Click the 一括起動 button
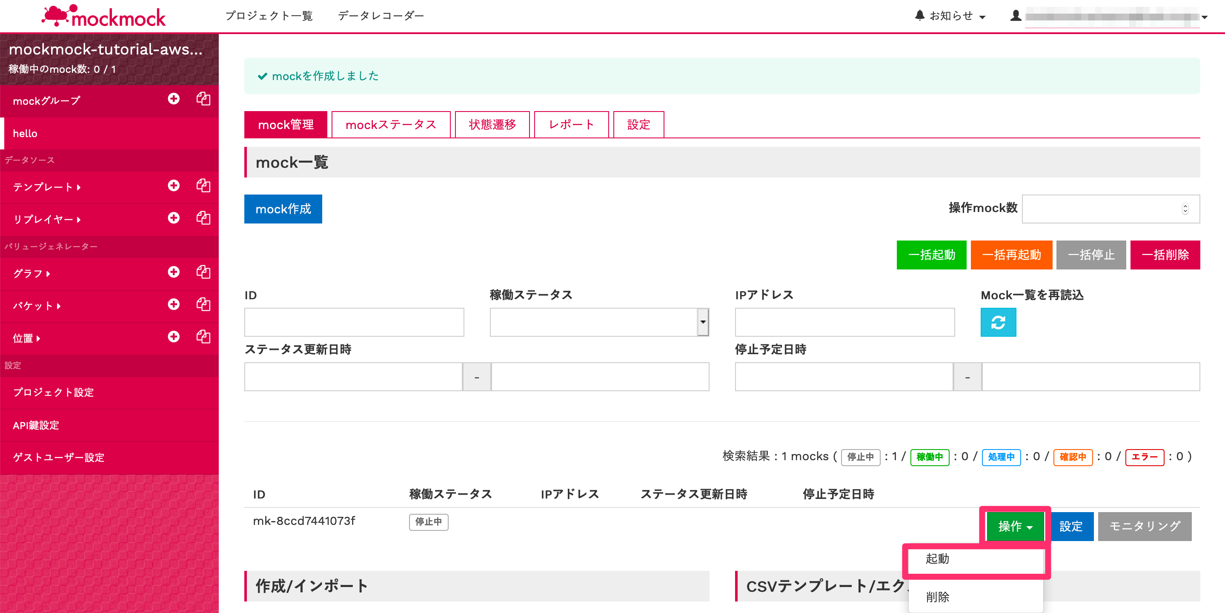1225x613 pixels. click(x=931, y=255)
